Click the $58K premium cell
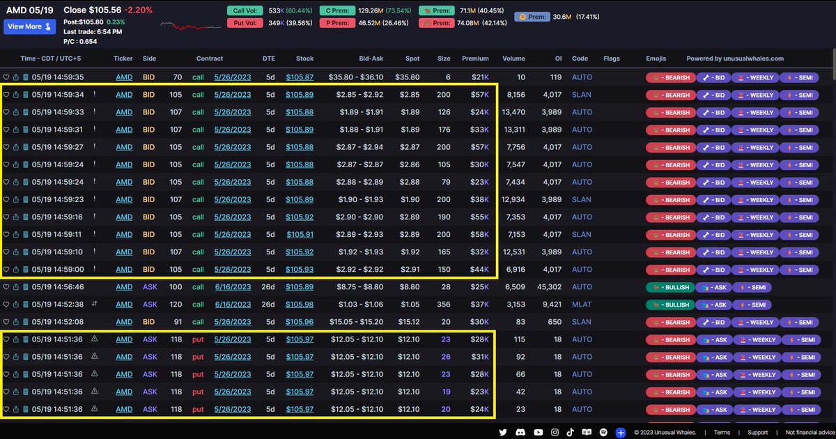The image size is (836, 439). tap(480, 235)
